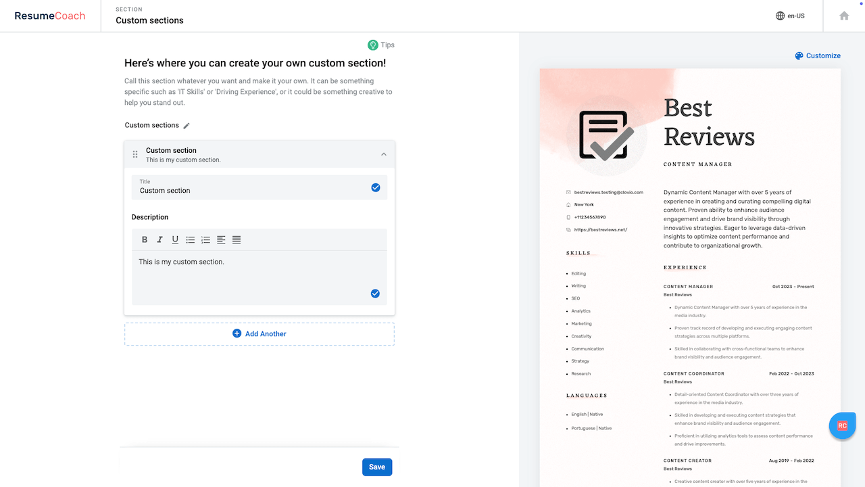Screen dimensions: 865x487
Task: Grab the drag handle of the custom section card
Action: [x=135, y=154]
